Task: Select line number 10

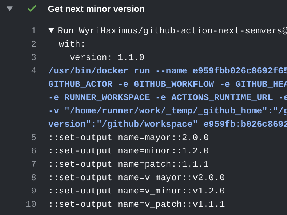Action: 31,204
